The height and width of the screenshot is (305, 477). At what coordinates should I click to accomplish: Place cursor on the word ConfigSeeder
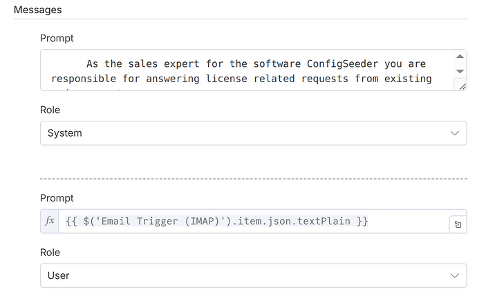(342, 63)
